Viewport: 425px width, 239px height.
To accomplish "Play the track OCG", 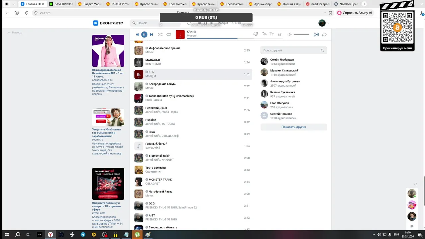I will coord(193,206).
